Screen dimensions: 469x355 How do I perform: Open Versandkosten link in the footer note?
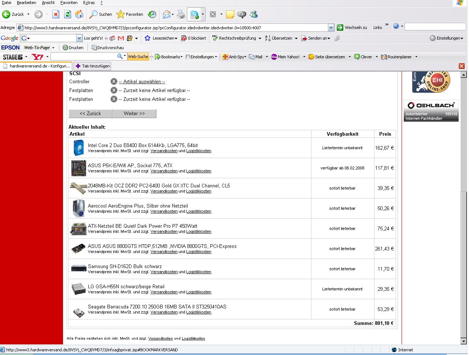click(x=160, y=338)
